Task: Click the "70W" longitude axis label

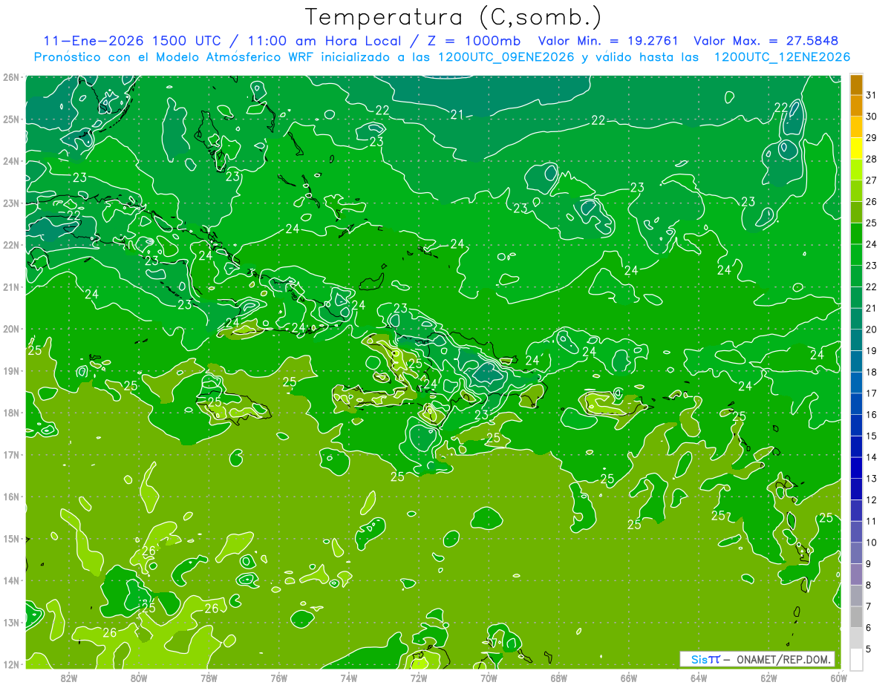Action: pyautogui.click(x=489, y=678)
